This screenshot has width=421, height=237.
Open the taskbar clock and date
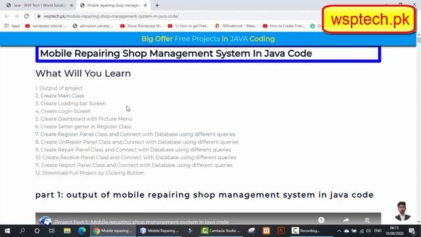click(x=395, y=231)
